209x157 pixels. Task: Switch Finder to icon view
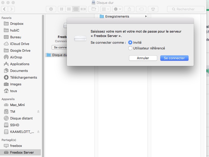point(62,9)
